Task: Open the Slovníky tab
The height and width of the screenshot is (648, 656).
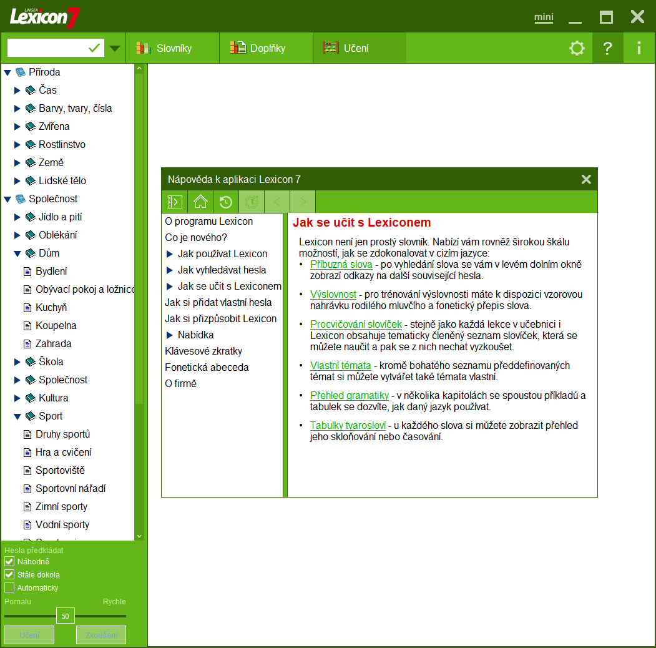Action: (172, 48)
